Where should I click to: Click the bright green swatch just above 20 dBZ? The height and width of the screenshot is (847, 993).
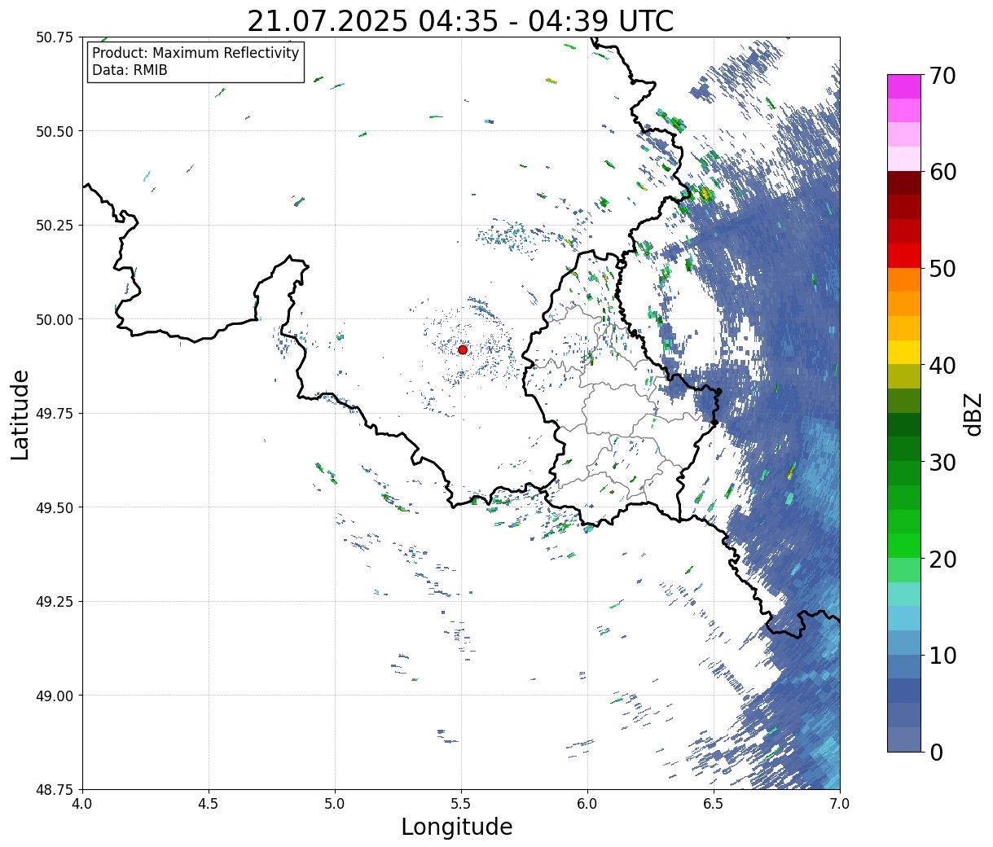coord(904,546)
